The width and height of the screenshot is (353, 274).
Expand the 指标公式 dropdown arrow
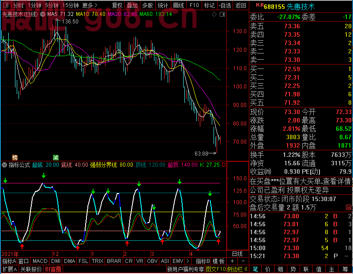coord(4,165)
